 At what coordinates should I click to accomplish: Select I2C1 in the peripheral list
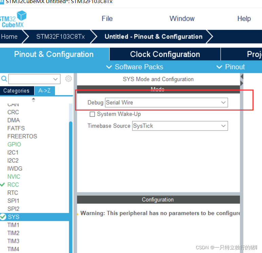point(13,153)
